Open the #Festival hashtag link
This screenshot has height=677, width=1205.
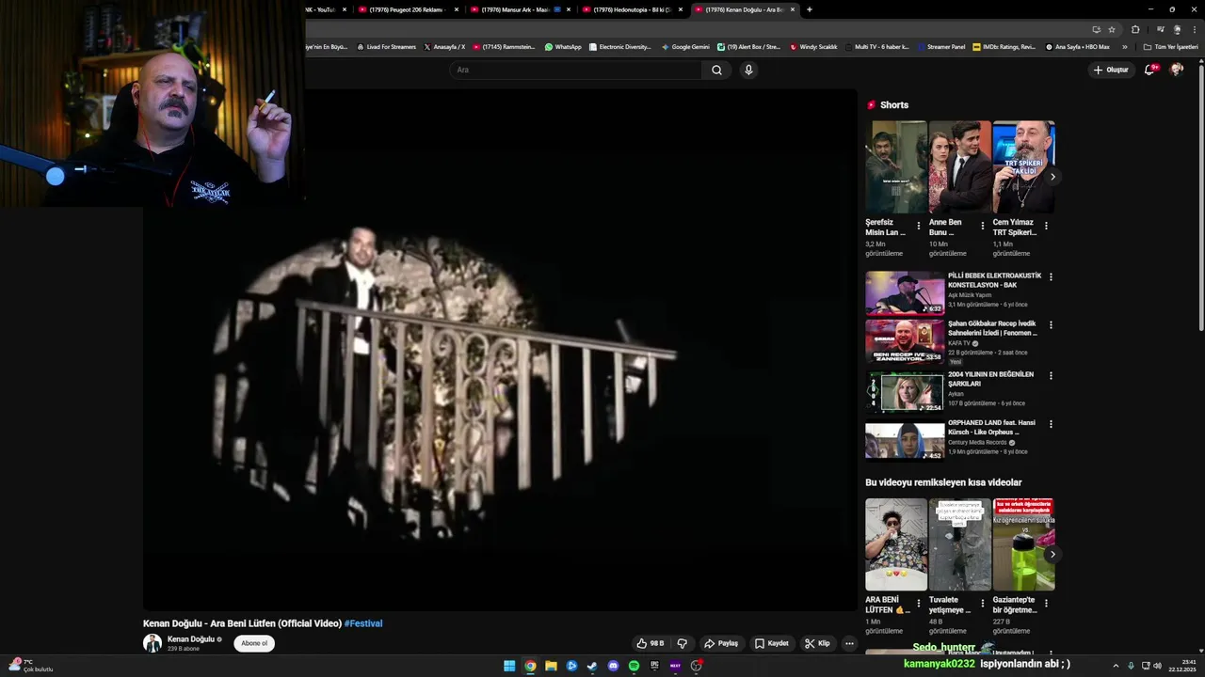coord(363,623)
